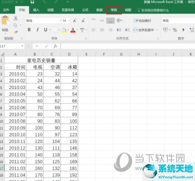The height and width of the screenshot is (181, 195).
Task: Click the Paste clipboard icon
Action: click(x=6, y=20)
